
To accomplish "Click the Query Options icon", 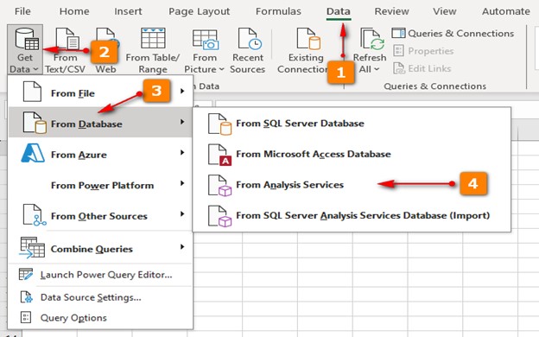I will coord(26,317).
